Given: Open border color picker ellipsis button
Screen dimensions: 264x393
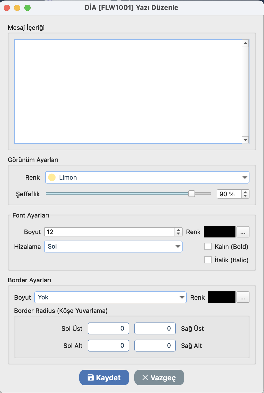Looking at the screenshot, I should 243,297.
